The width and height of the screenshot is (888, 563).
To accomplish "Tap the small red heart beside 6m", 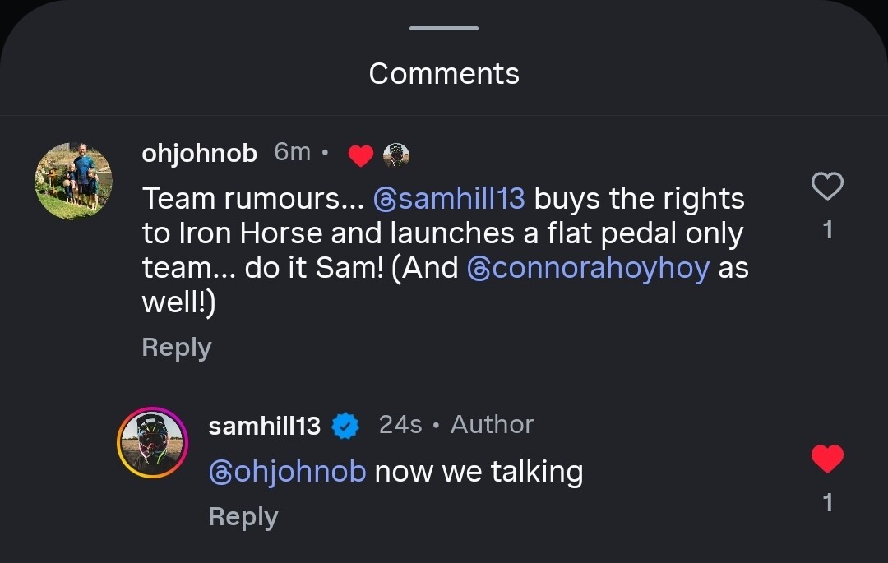I will 360,155.
